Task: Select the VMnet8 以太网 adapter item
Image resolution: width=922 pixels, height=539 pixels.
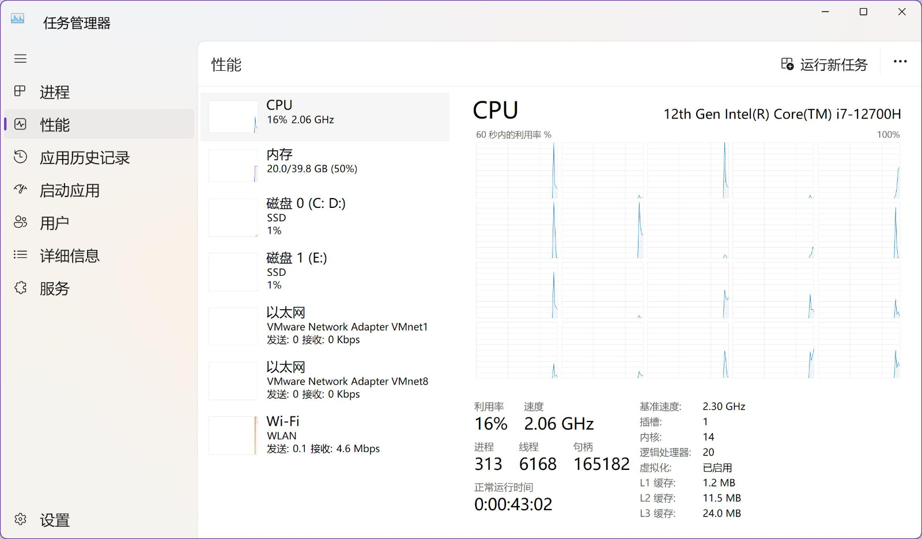Action: click(x=325, y=381)
